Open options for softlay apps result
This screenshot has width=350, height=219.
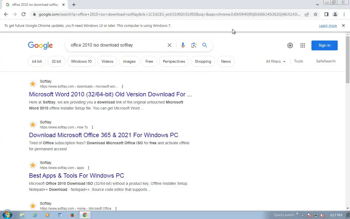click(89, 168)
